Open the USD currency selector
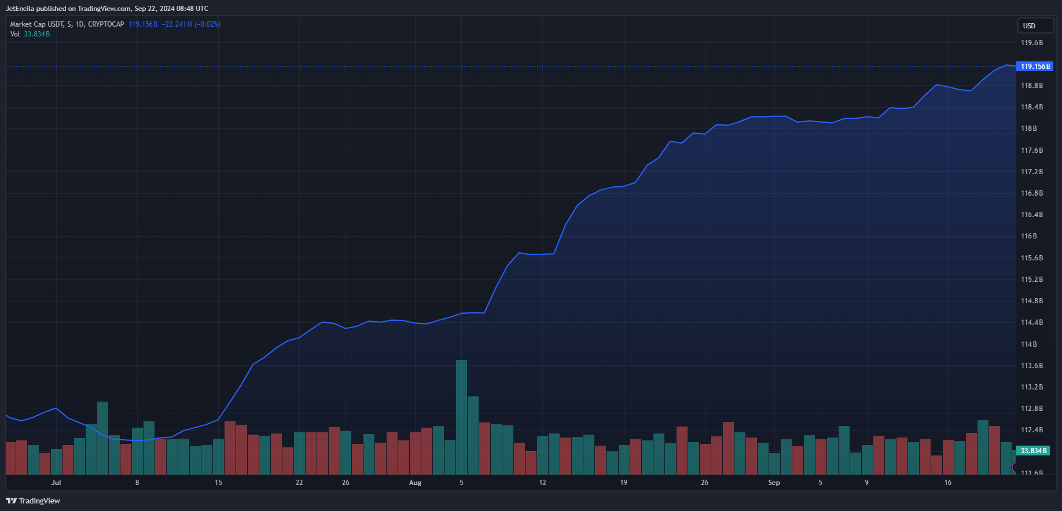 click(1035, 25)
